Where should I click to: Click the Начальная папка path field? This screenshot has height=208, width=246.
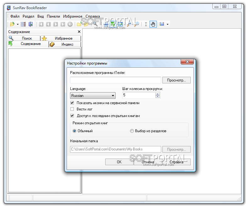(x=116, y=149)
